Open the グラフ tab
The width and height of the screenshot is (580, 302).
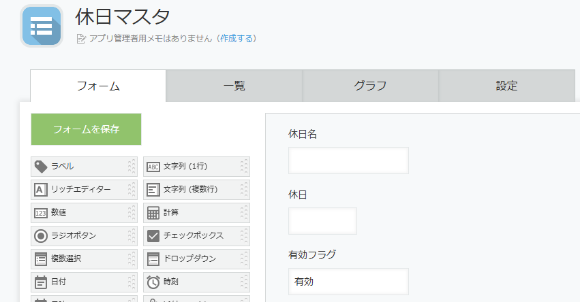pos(370,86)
